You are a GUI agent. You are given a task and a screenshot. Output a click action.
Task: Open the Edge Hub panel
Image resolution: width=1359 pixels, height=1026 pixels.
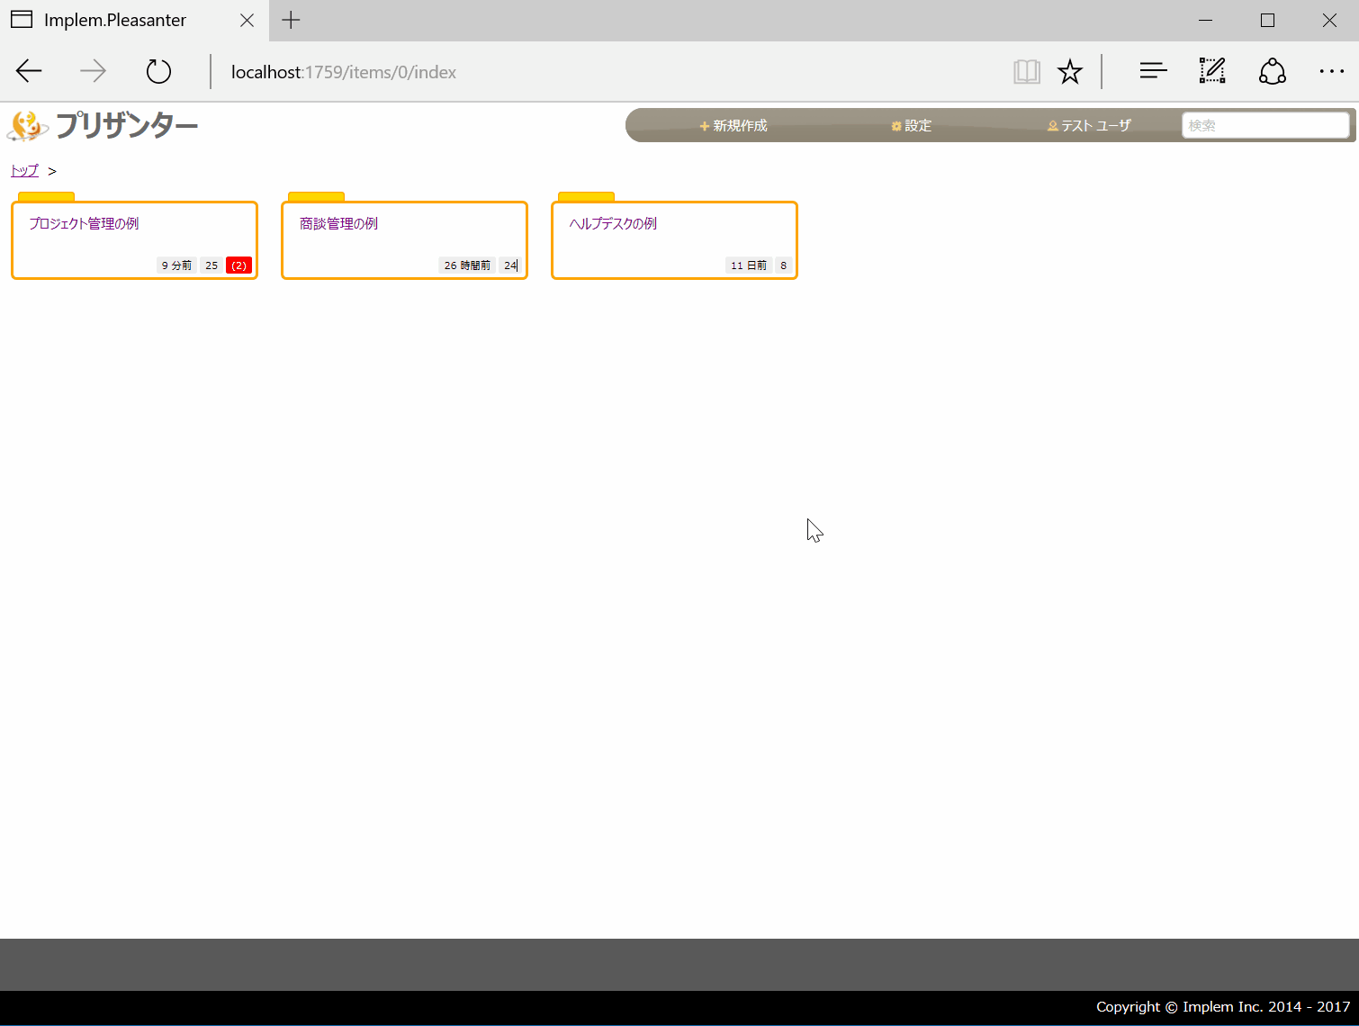(x=1153, y=71)
